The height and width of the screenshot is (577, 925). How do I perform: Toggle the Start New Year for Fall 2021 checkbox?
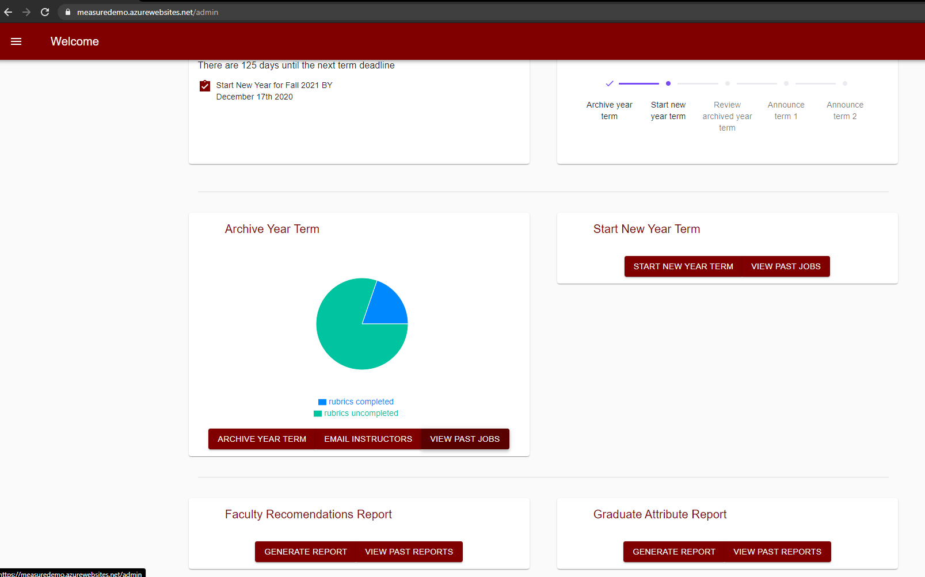[x=205, y=86]
